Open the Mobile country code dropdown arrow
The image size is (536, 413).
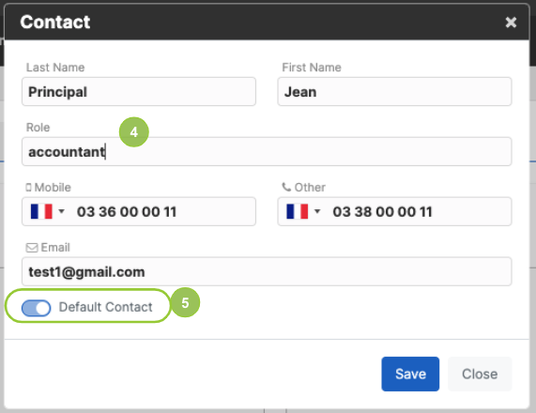point(62,211)
